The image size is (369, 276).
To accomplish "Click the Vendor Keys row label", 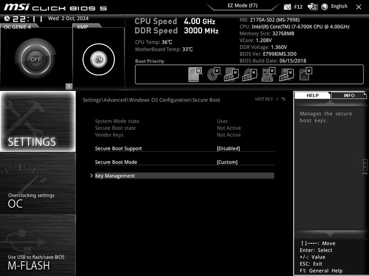I will click(x=109, y=135).
